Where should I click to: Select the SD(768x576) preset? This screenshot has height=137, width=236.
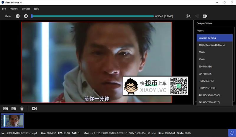(215, 74)
